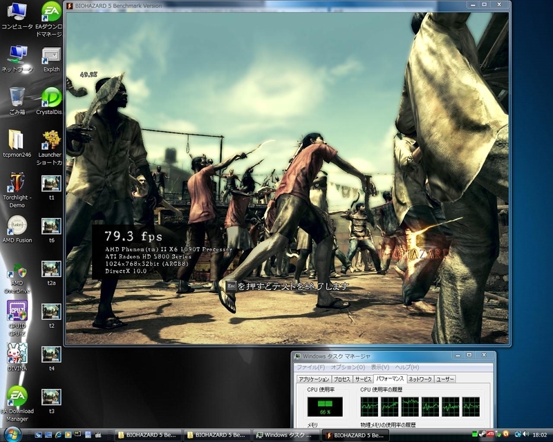Switch to the アプリケーション tab
Viewport: 553px width, 442px height.
[x=314, y=379]
